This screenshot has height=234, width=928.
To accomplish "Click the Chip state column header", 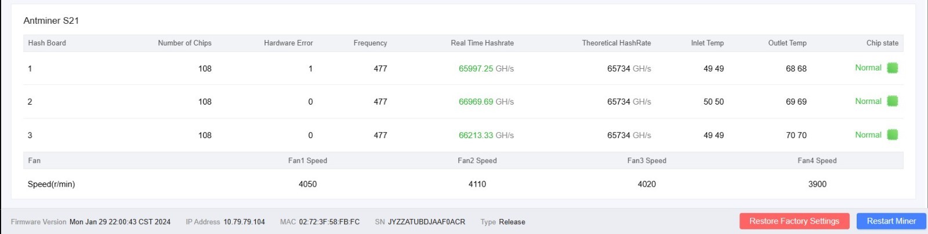I will (x=882, y=43).
